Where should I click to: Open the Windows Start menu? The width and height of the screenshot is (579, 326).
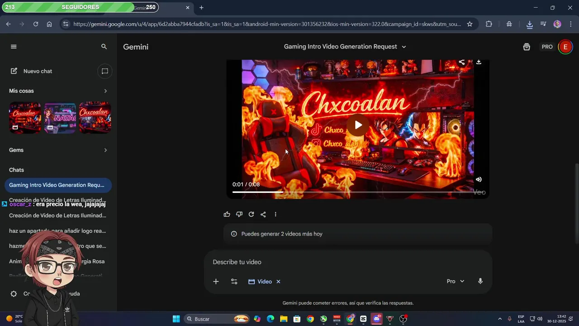point(176,319)
